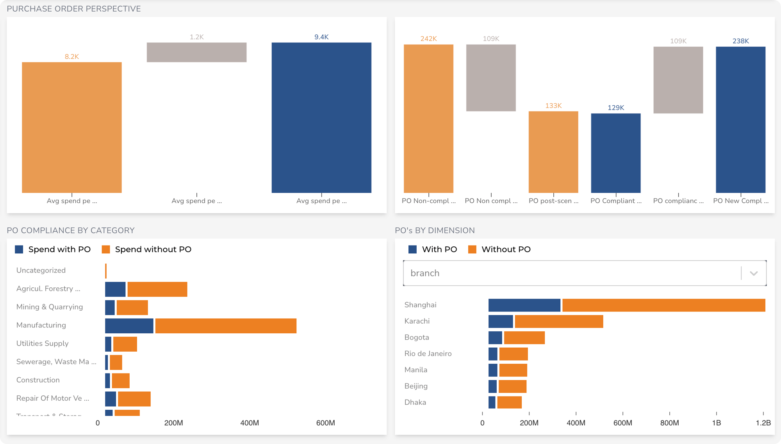Click the 'PO New Compl ...' axis label
The image size is (781, 444).
coord(741,201)
